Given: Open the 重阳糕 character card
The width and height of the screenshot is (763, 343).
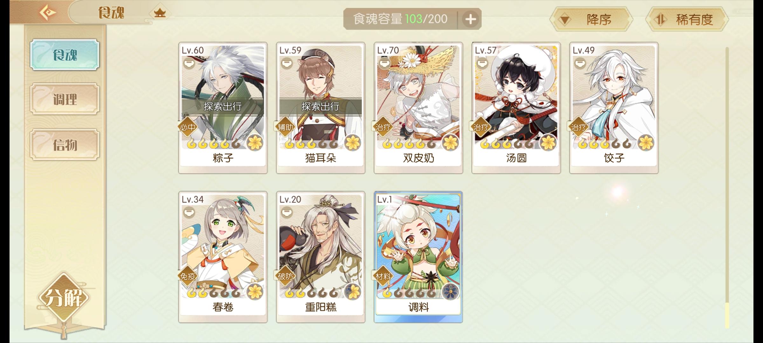Looking at the screenshot, I should [x=320, y=257].
